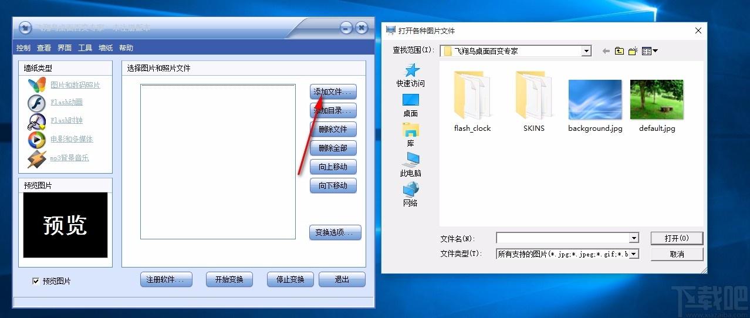Click 打开(O) in the file dialog
The image size is (750, 318).
[x=677, y=238]
